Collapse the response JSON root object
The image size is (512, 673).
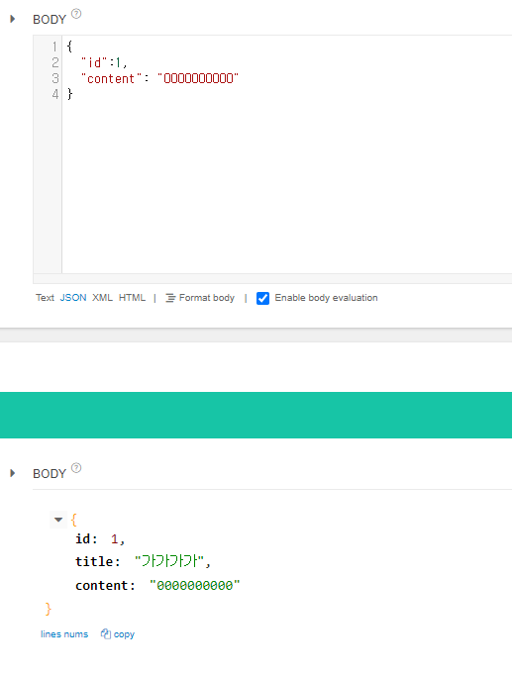click(58, 520)
